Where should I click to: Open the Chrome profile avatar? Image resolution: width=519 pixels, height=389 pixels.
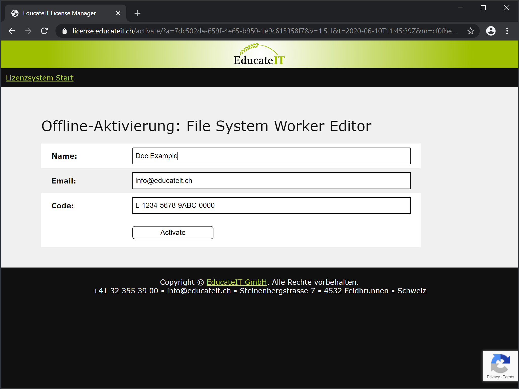coord(491,31)
